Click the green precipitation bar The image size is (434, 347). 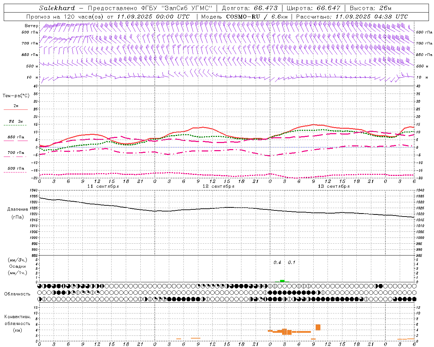[282, 281]
